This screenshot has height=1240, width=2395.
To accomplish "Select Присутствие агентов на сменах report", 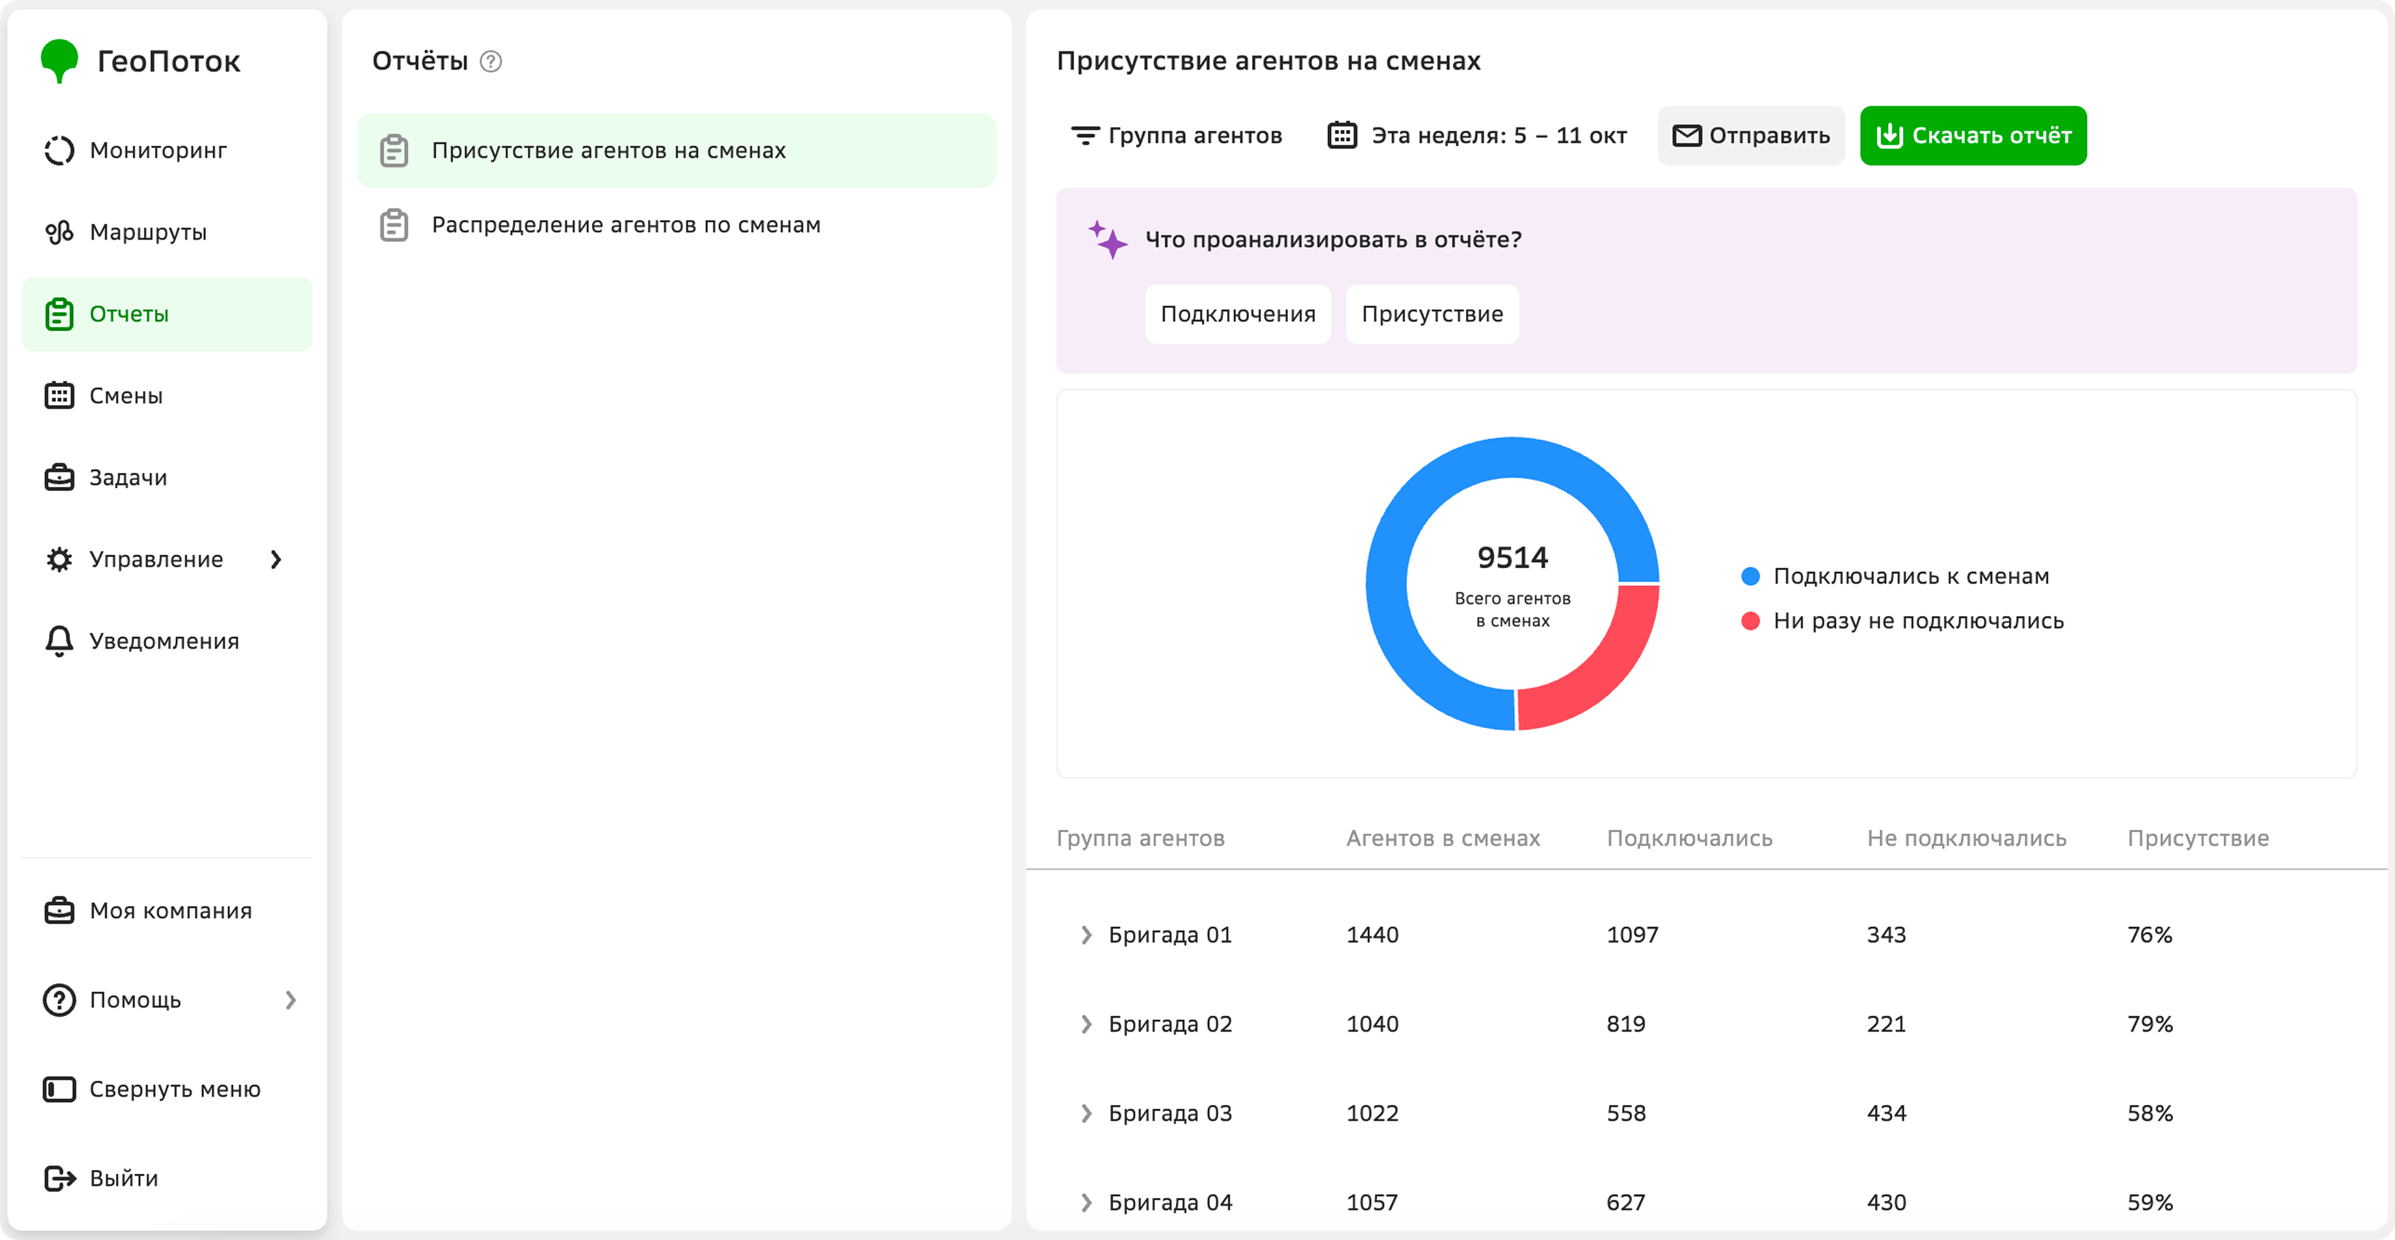I will 677,151.
